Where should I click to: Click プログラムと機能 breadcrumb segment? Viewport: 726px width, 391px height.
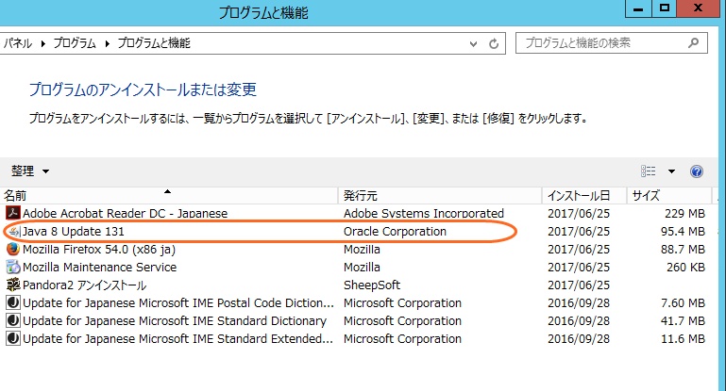(x=154, y=43)
